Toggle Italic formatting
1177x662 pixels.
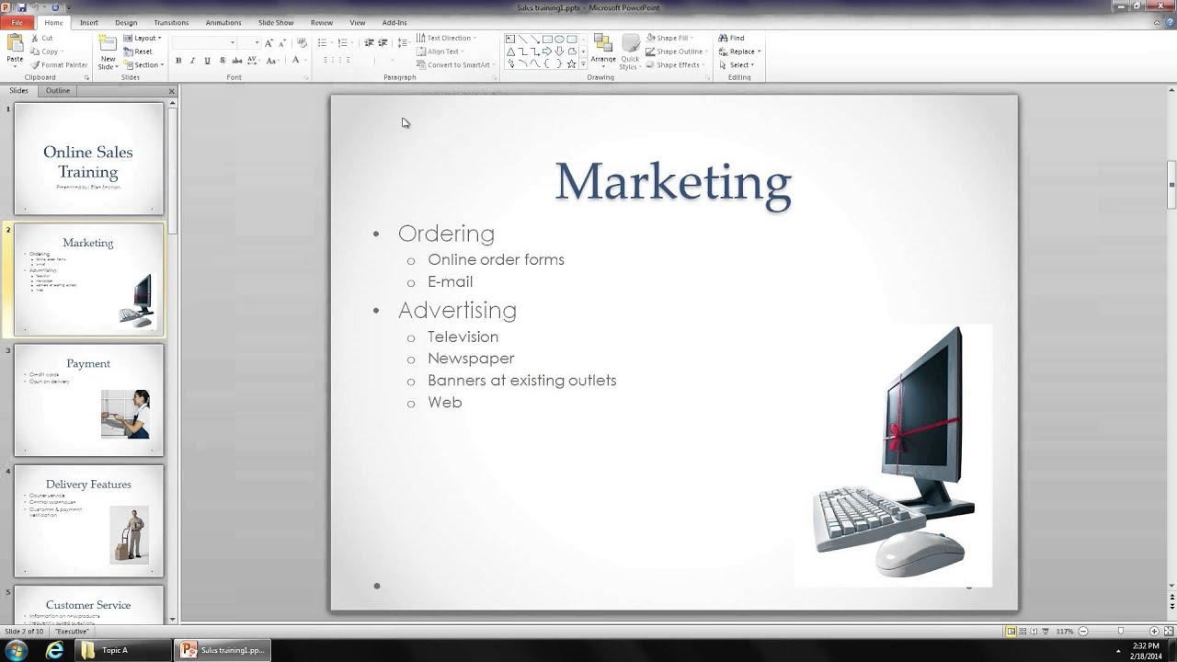pos(193,61)
